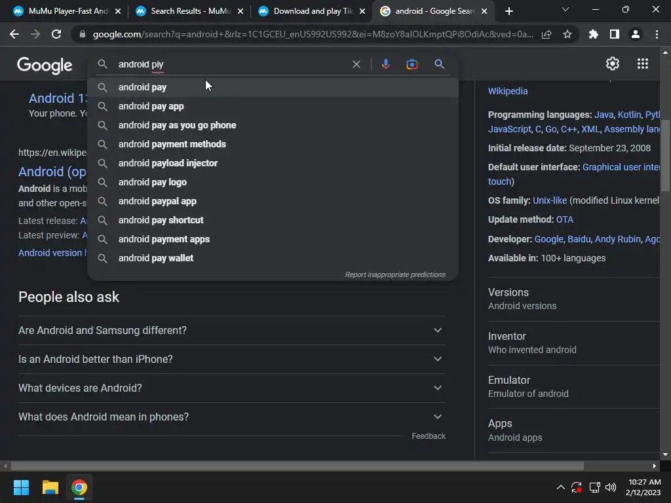Choose 'android pay shortcut' suggestion
The image size is (671, 503).
(273, 220)
